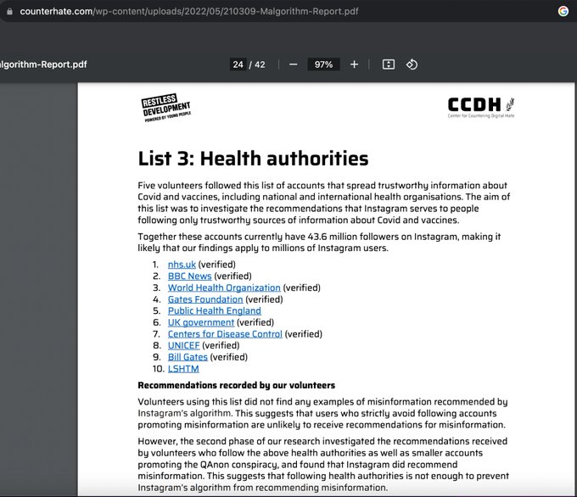Image resolution: width=577 pixels, height=497 pixels.
Task: Open the Centers for Disease Control link
Action: 225,334
